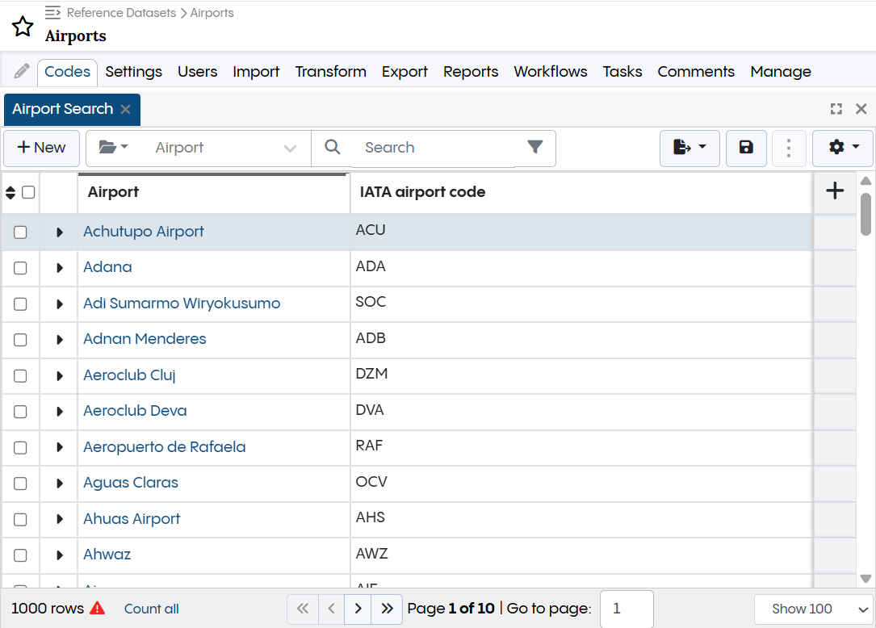Screen dimensions: 876x628
Task: Click the Count all link
Action: [151, 609]
